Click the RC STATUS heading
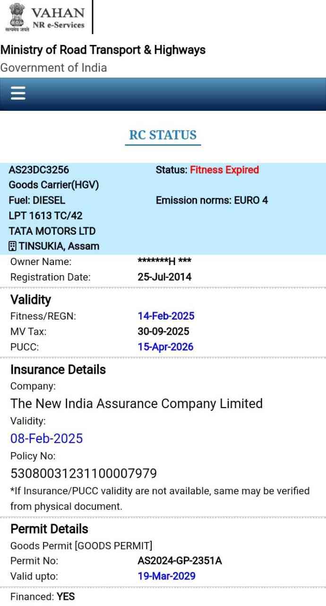The height and width of the screenshot is (606, 326). click(163, 135)
